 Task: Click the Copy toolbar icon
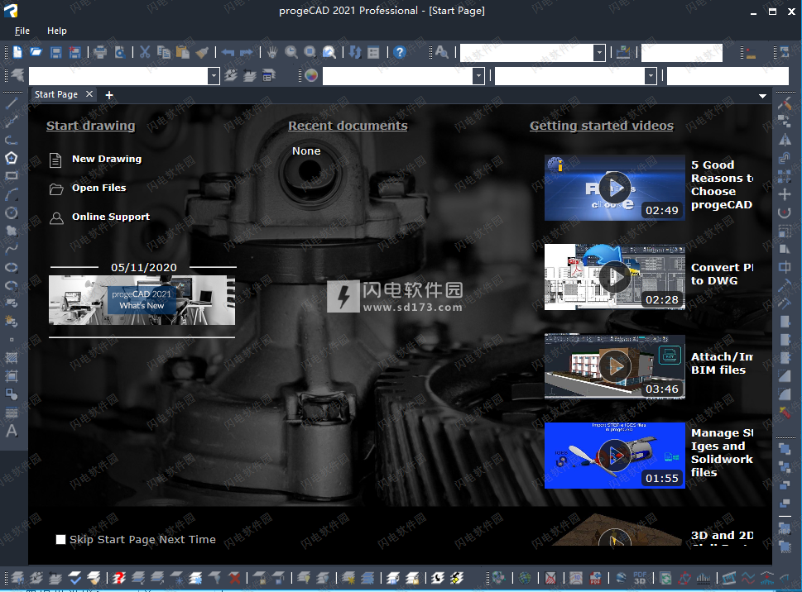pos(164,52)
